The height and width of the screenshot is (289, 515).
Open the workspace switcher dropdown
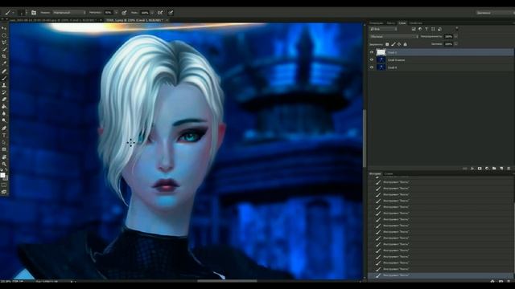pos(496,13)
